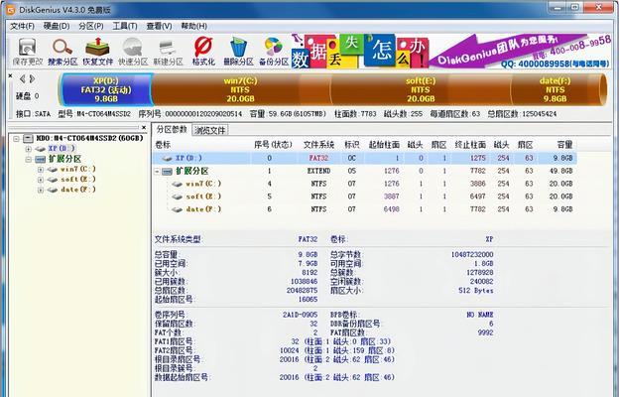Image resolution: width=619 pixels, height=397 pixels.
Task: Click the HD0 disk icon in tree
Action: tap(28, 138)
